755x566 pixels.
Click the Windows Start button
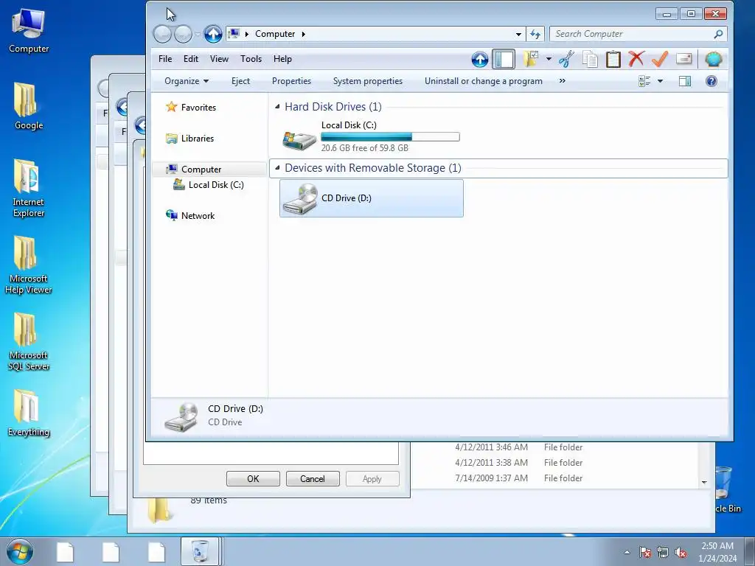pyautogui.click(x=20, y=551)
